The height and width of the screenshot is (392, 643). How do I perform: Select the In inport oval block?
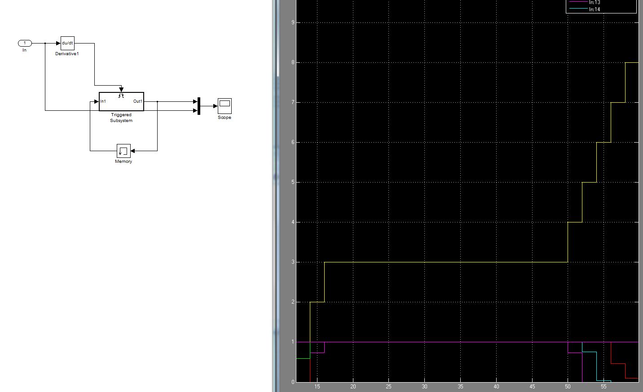coord(25,43)
